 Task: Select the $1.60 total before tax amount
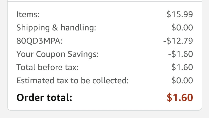[182, 67]
